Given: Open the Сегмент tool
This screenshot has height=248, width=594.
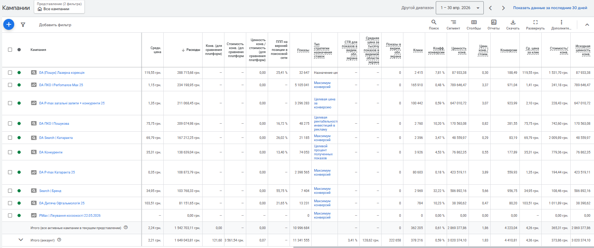Looking at the screenshot, I should [453, 25].
